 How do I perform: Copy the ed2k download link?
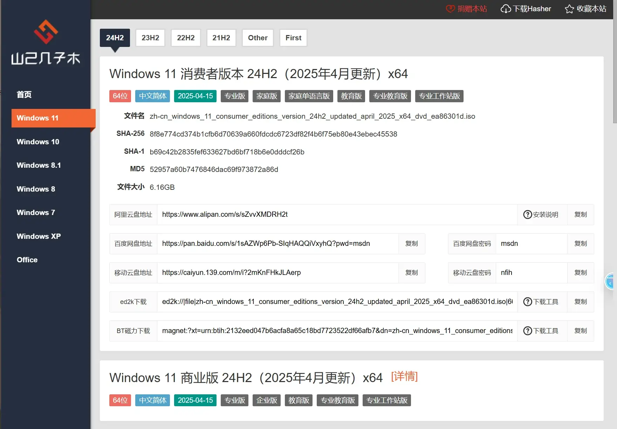click(581, 302)
